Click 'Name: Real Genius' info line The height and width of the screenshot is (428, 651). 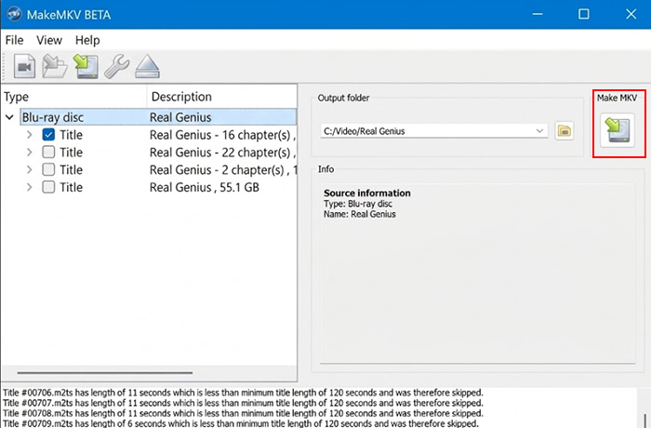click(x=360, y=214)
